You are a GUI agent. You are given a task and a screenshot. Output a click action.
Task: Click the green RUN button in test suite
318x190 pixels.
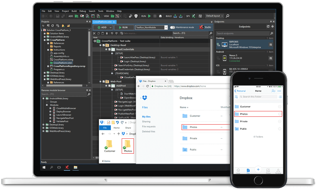[x=124, y=27]
